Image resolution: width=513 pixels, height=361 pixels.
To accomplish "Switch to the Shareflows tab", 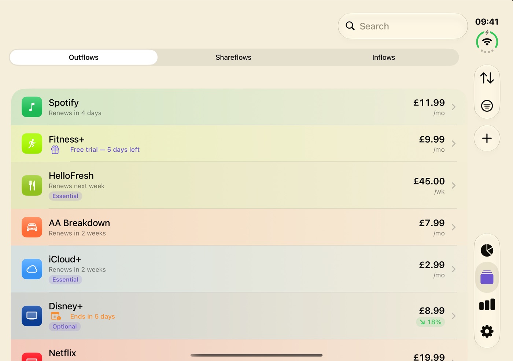I will (x=233, y=57).
